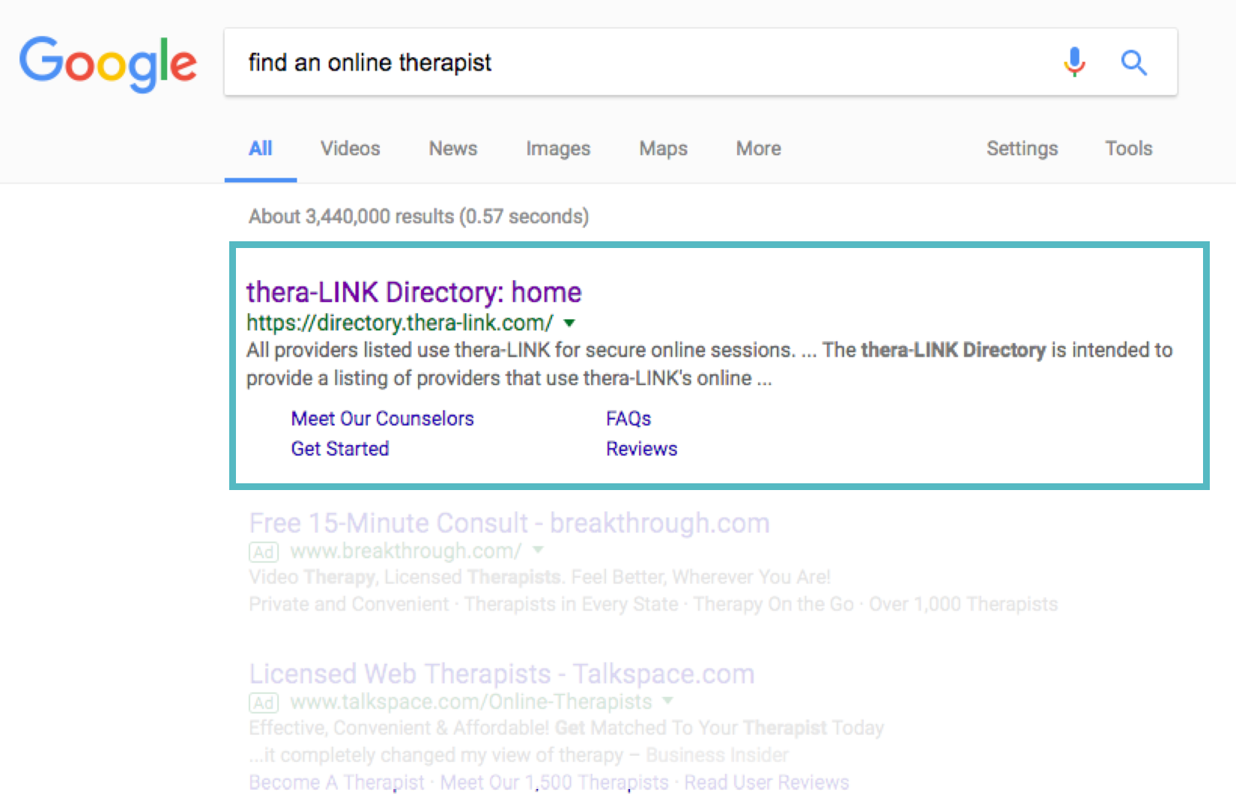Open Become A Therapist link
Viewport: 1236px width, 801px height.
(336, 782)
